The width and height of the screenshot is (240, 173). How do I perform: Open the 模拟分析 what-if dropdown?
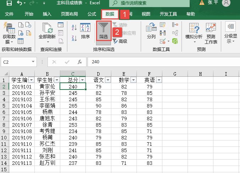coord(194,33)
